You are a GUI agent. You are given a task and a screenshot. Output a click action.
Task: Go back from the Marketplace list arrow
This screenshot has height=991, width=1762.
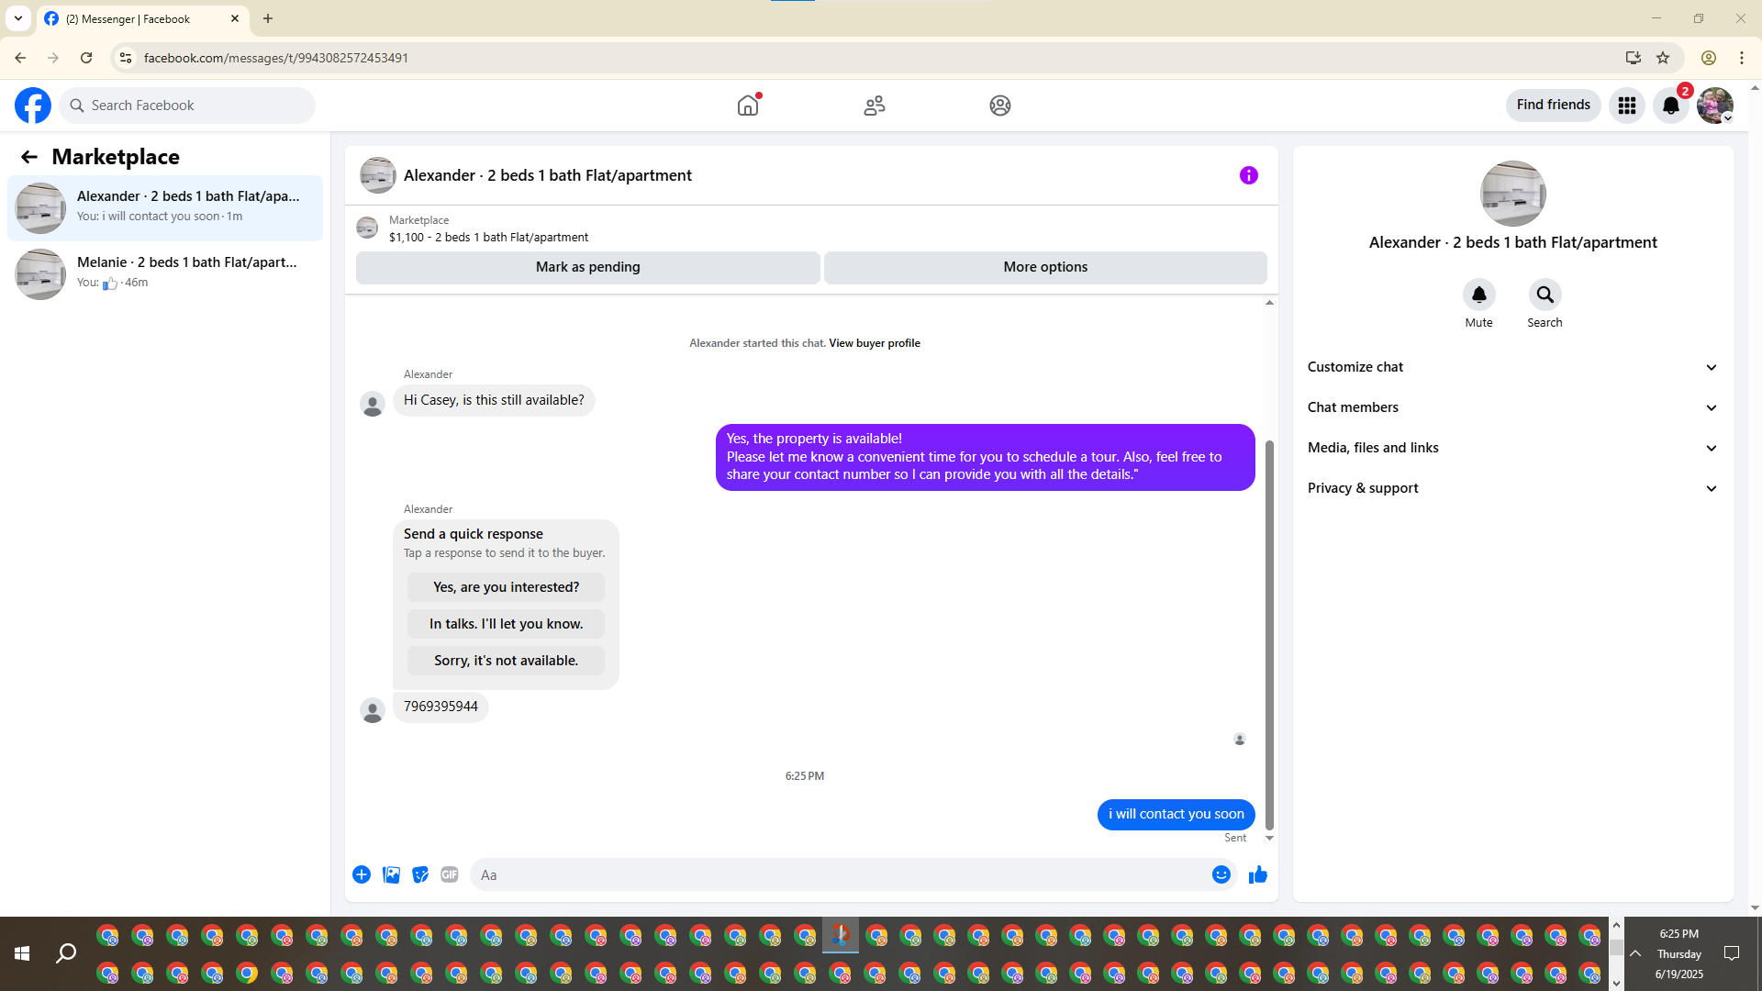[x=29, y=157]
